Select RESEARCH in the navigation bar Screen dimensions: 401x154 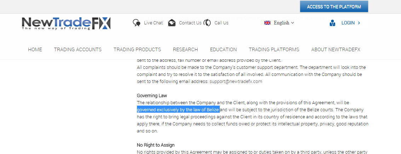tap(185, 49)
